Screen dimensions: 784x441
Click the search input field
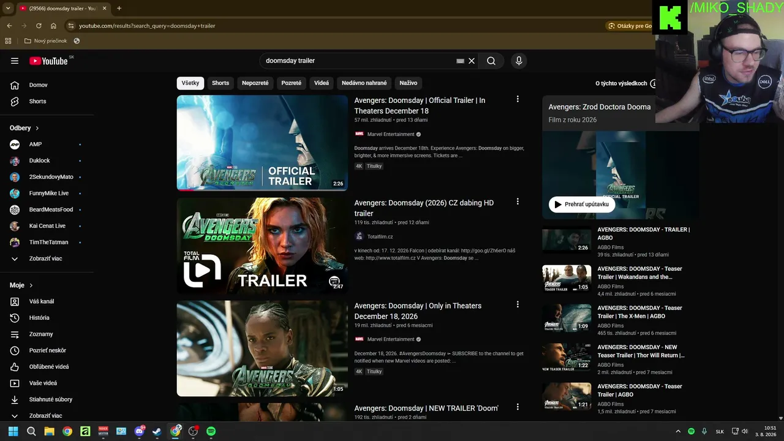tap(358, 61)
